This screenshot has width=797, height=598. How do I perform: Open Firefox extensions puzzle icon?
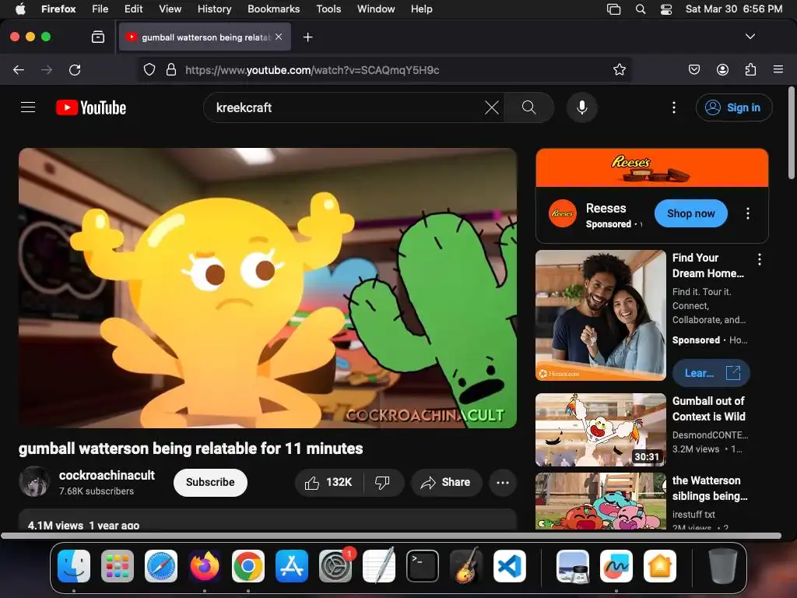coord(751,69)
